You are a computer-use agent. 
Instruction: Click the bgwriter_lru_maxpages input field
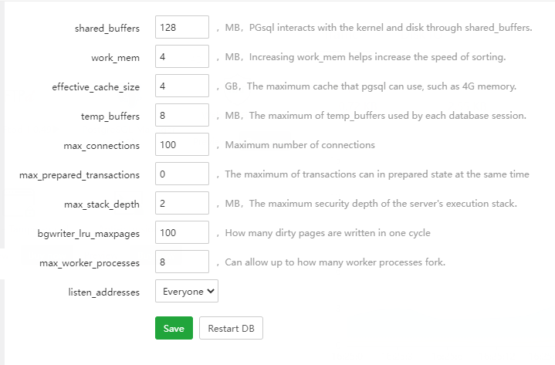point(182,233)
